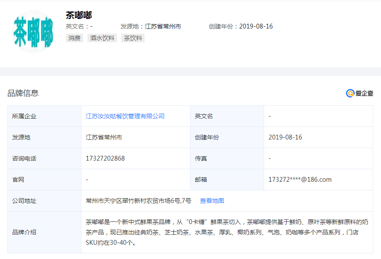Click the 爱企查 logo icon
The height and width of the screenshot is (259, 381).
tap(350, 93)
